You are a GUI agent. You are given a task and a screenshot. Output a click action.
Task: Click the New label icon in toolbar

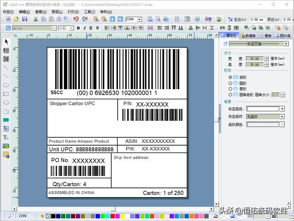[x=8, y=19]
